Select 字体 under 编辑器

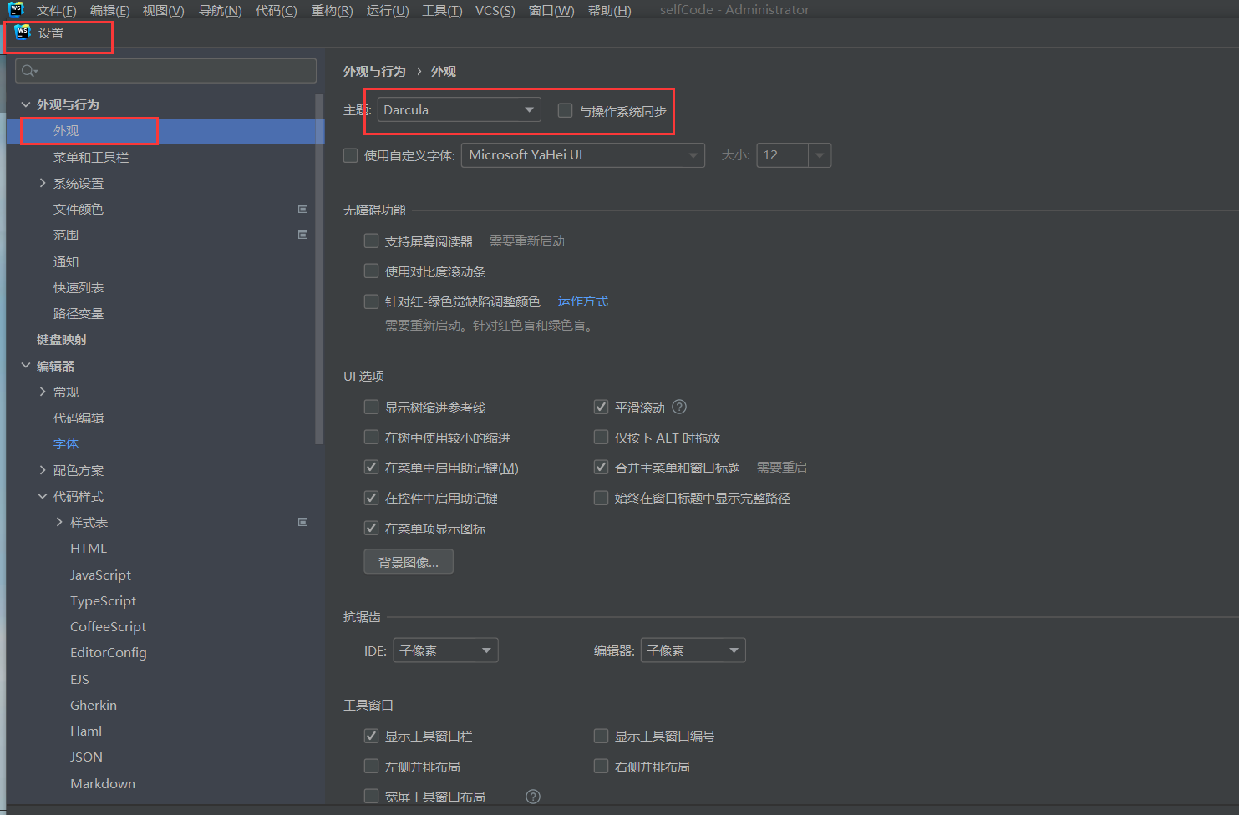pos(66,444)
